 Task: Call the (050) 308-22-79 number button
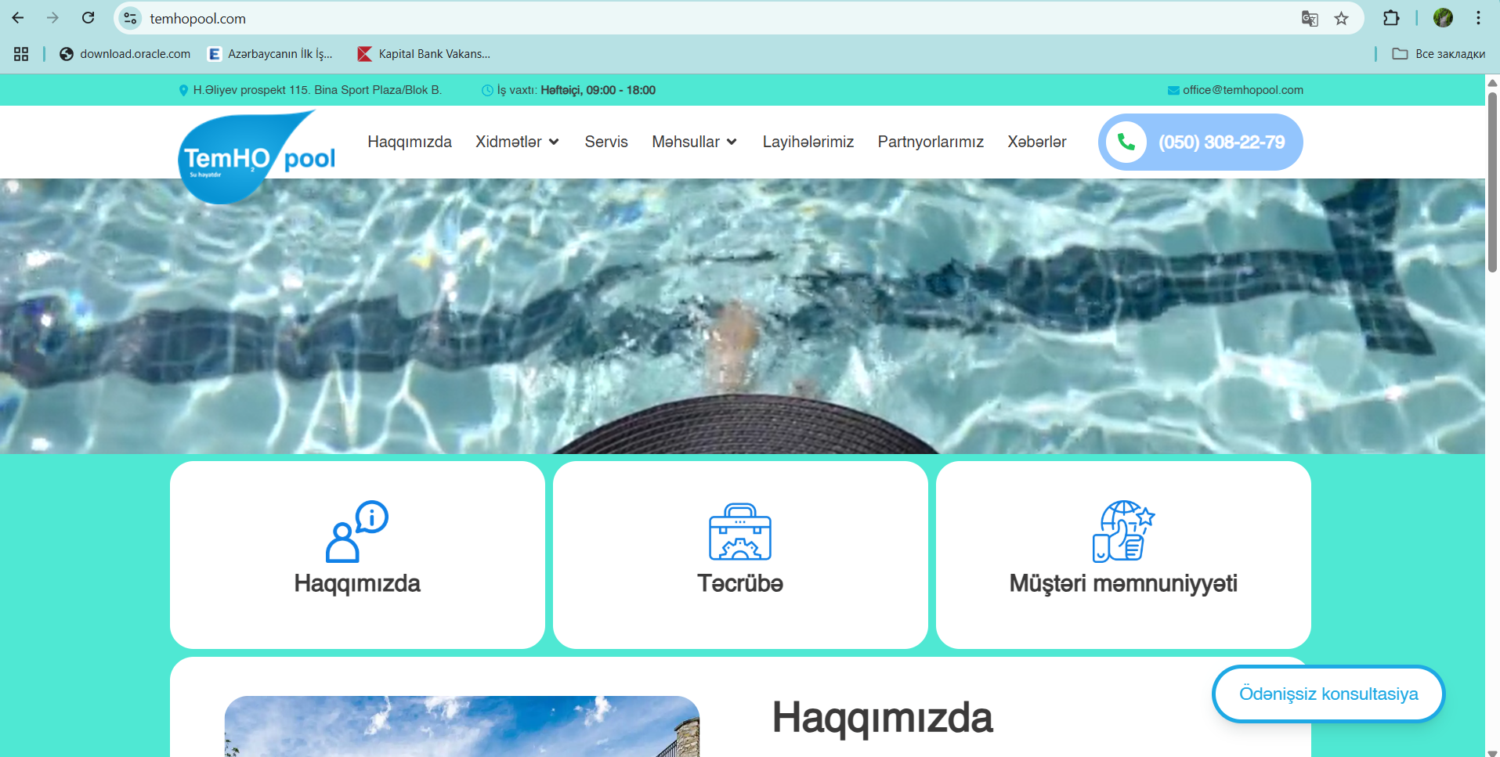[1201, 142]
